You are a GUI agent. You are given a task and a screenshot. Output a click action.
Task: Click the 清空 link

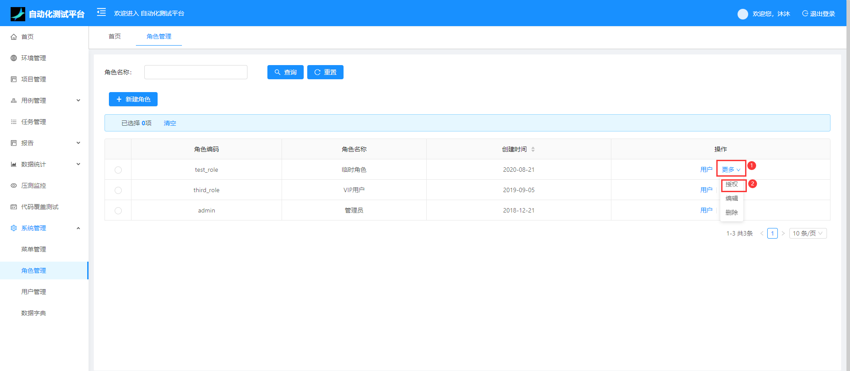(170, 123)
